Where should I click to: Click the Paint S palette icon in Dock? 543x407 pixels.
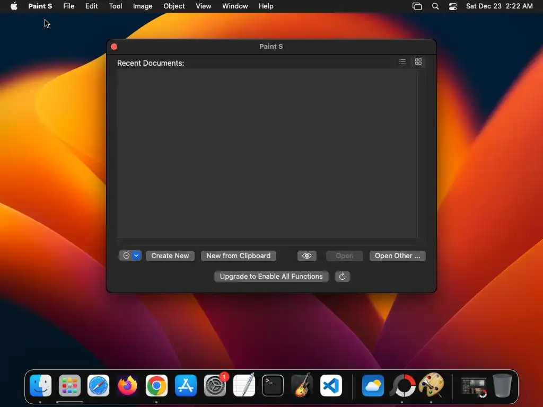431,385
